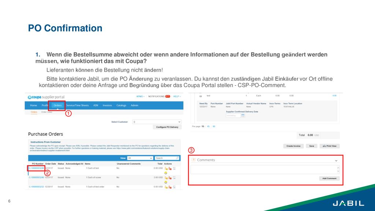Image resolution: width=375 pixels, height=211 pixels.
Task: Click the Supplier Confirmed Delivery Date input
Action: [x=233, y=115]
